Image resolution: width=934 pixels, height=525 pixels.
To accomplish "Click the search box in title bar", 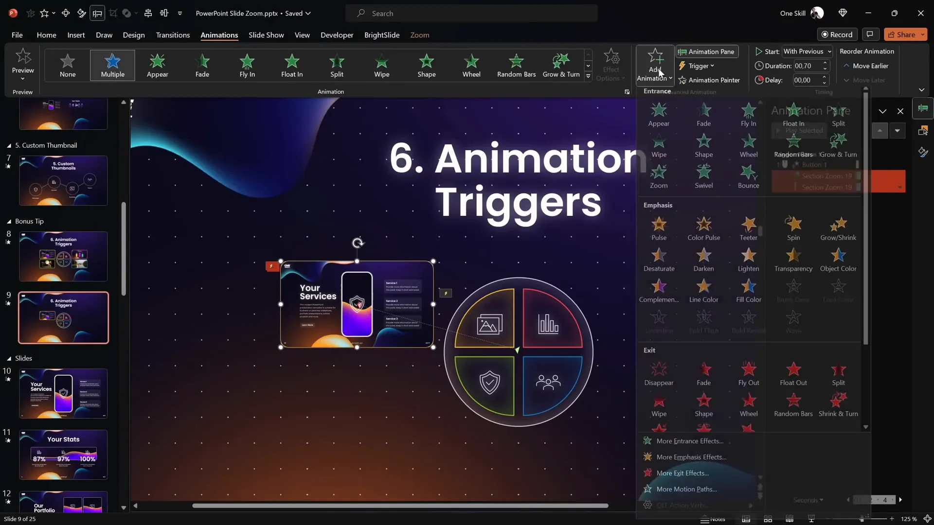I will (471, 14).
